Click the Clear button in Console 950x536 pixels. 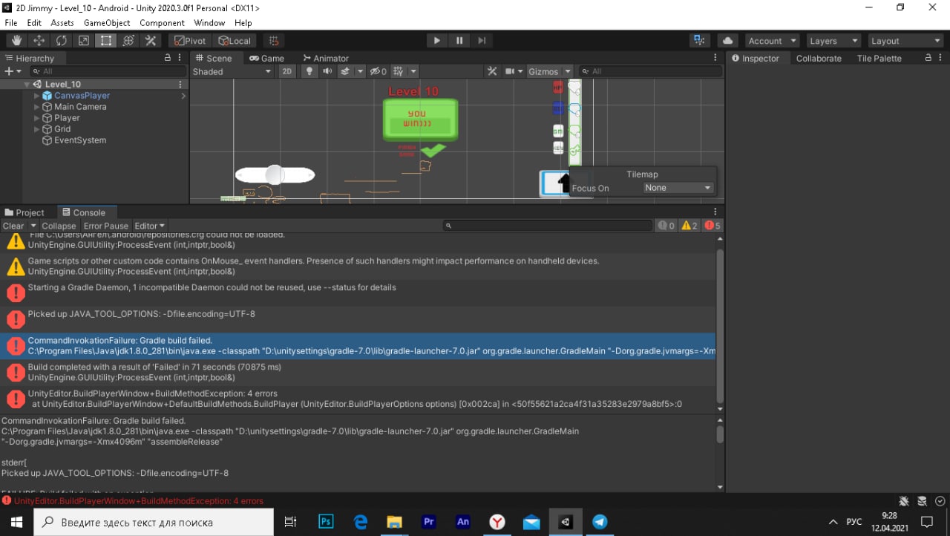[13, 226]
